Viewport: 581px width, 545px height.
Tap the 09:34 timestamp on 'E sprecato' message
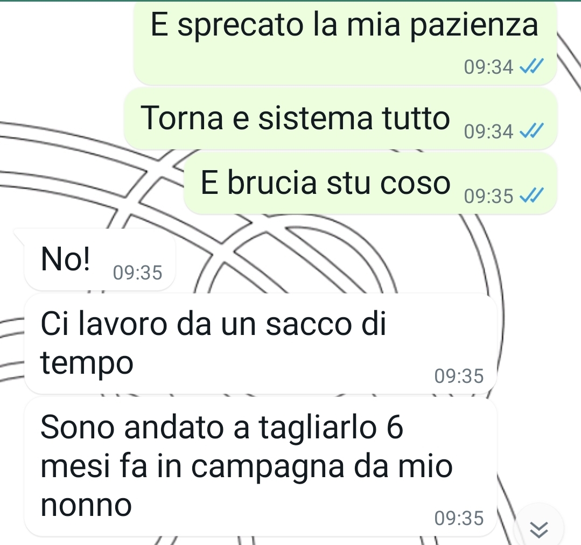pos(488,67)
